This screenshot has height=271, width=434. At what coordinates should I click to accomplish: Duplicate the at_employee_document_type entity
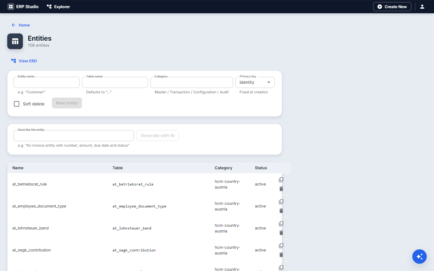[x=281, y=202]
